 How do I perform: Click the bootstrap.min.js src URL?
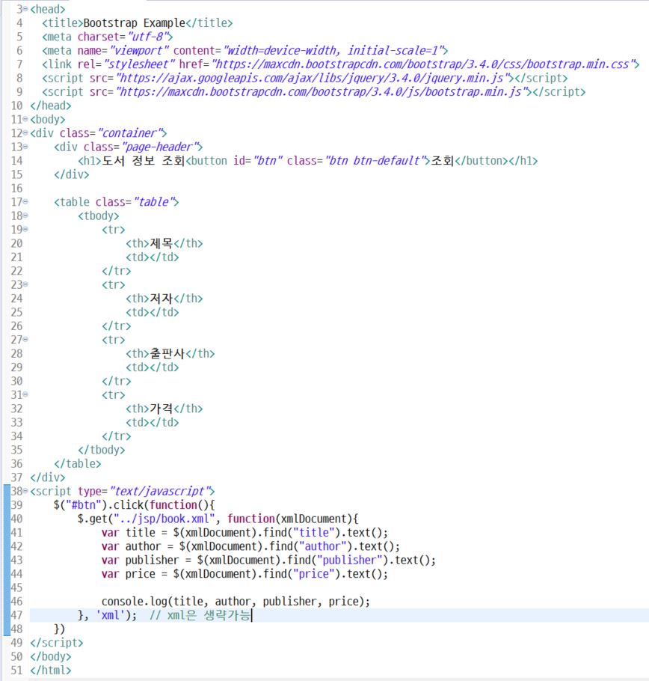click(322, 92)
